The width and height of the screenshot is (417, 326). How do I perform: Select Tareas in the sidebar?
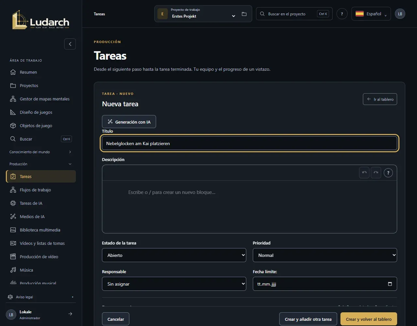(41, 176)
